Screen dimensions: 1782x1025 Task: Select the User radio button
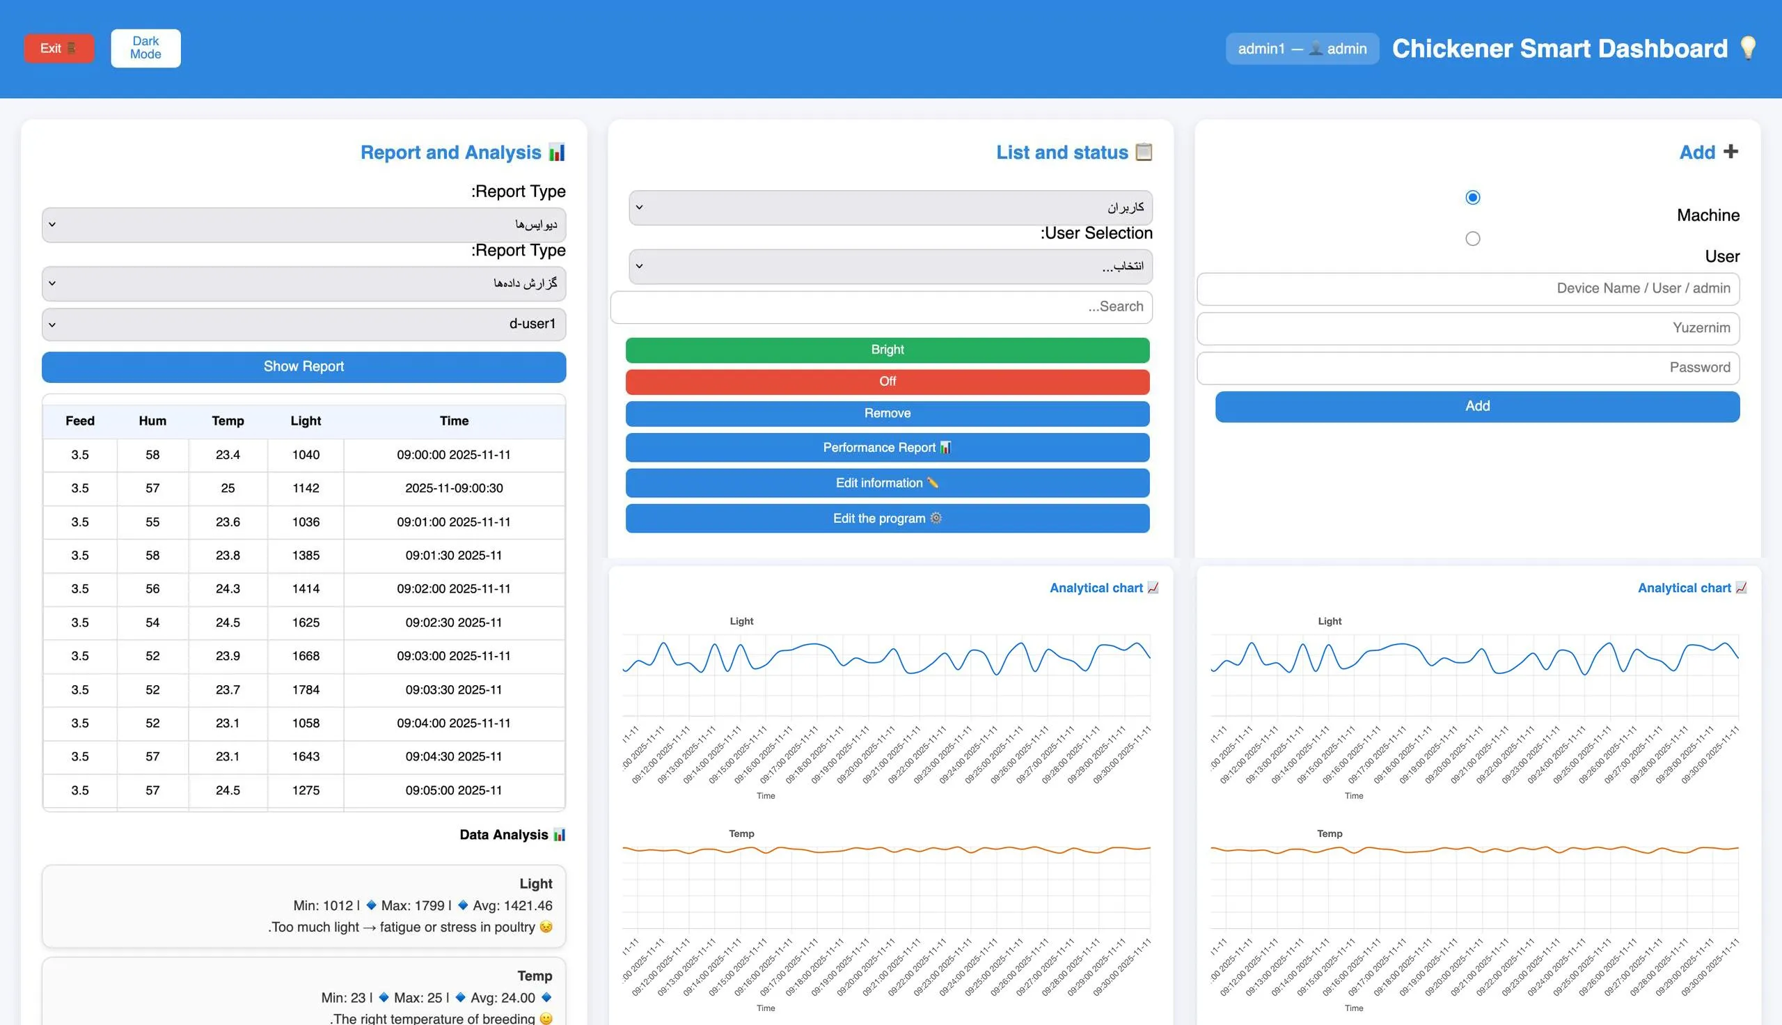pos(1472,239)
